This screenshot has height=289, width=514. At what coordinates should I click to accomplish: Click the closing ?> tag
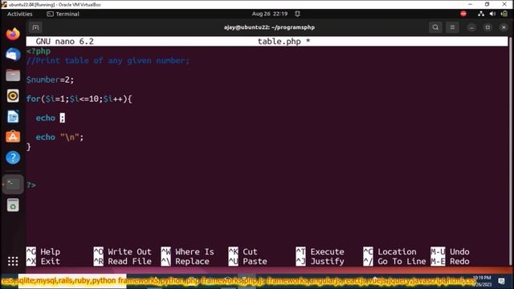[31, 185]
